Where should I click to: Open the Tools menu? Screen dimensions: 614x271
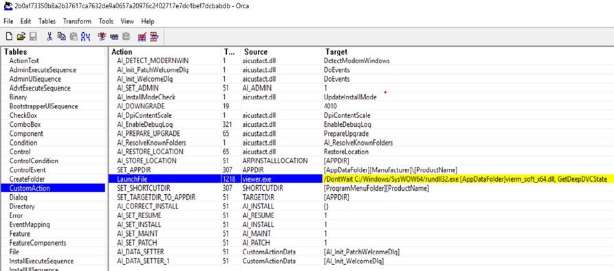click(106, 21)
